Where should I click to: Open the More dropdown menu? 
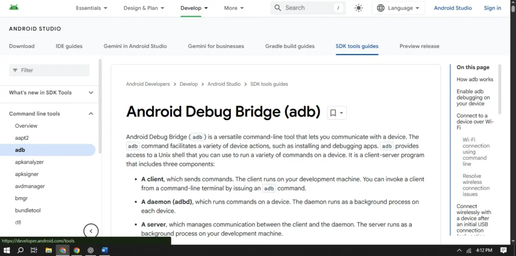click(234, 8)
